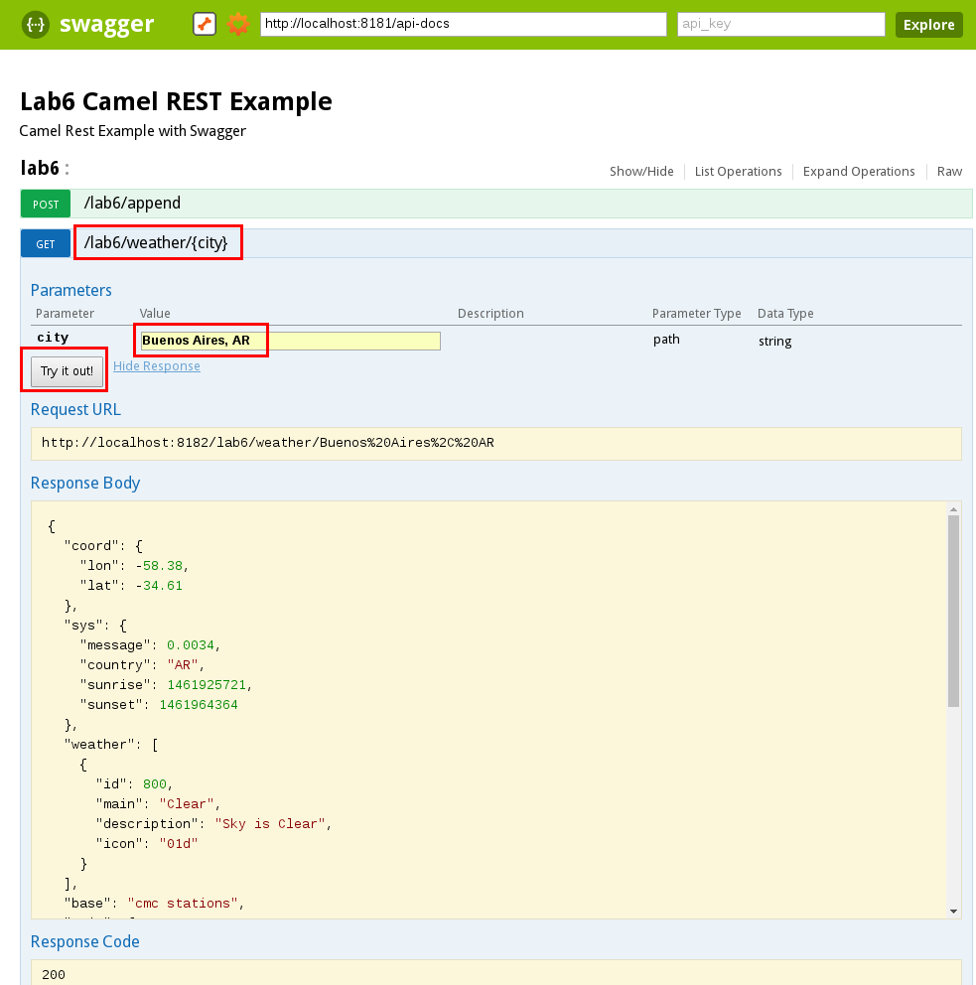Click the swagger logo icon

point(36,25)
